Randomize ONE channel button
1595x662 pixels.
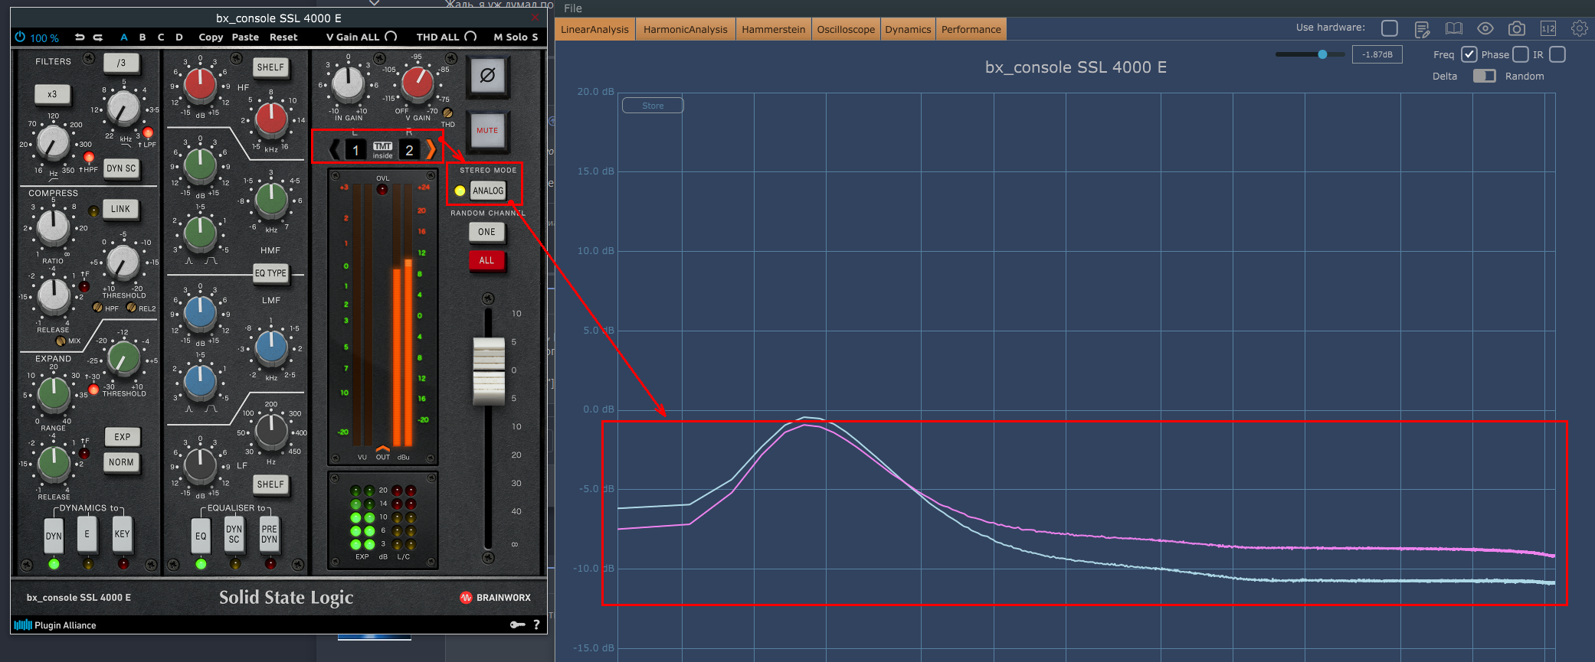[486, 232]
